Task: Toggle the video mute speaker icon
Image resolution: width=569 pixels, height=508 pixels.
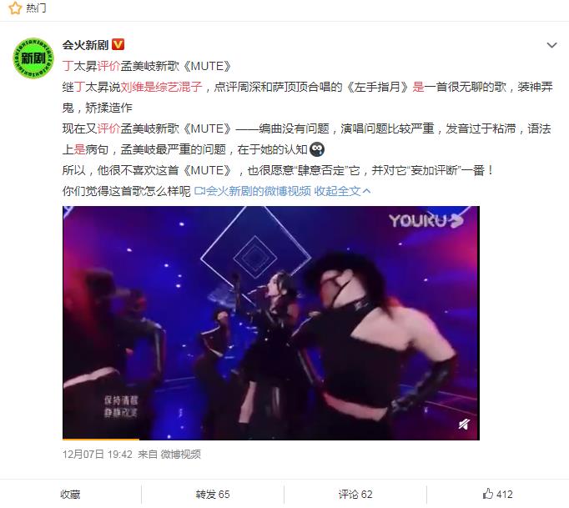Action: [x=464, y=424]
